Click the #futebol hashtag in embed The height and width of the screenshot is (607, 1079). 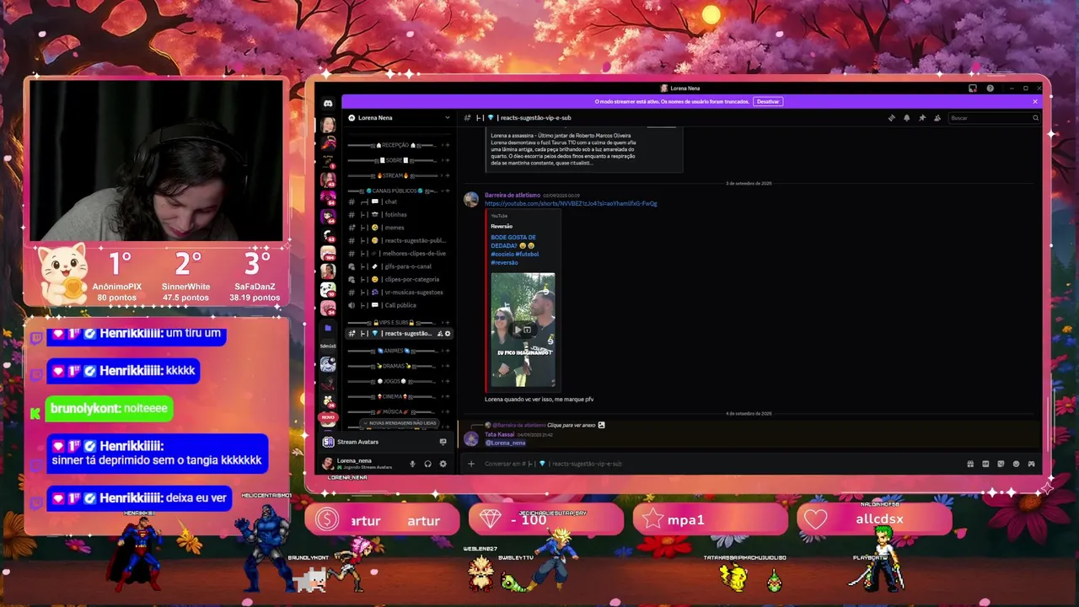pos(527,254)
